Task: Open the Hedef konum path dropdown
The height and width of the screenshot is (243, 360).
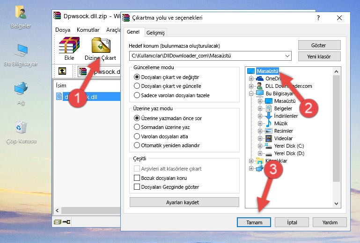Action: point(287,56)
